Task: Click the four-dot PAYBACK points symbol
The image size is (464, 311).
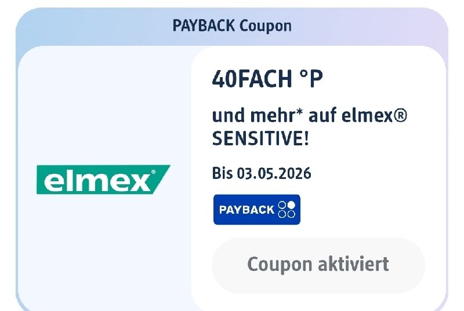Action: (x=287, y=210)
